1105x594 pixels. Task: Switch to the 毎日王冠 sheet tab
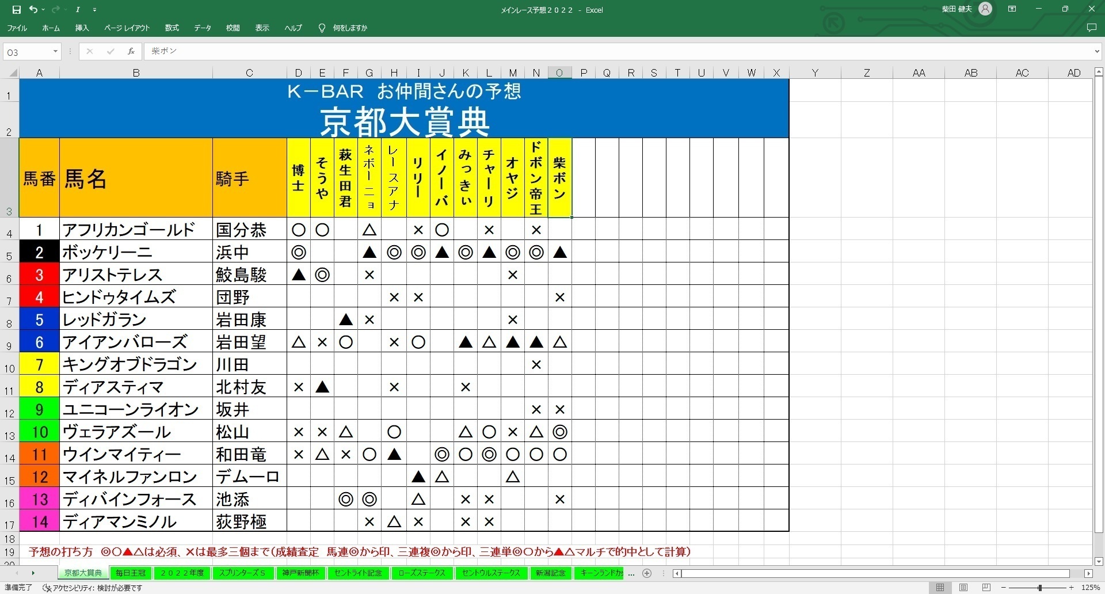pos(131,573)
